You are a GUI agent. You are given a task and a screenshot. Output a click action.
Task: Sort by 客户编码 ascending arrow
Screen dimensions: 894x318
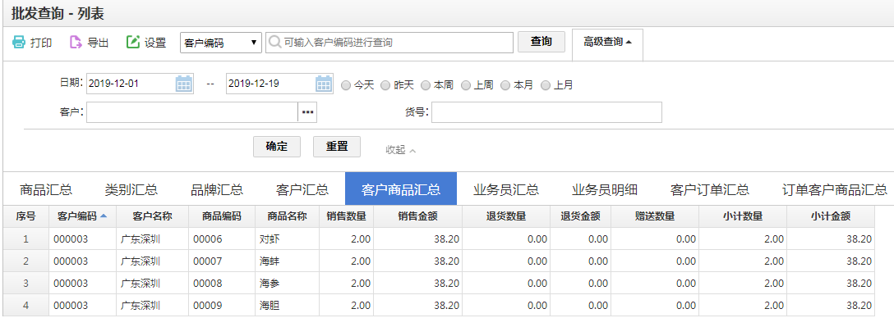tap(104, 216)
